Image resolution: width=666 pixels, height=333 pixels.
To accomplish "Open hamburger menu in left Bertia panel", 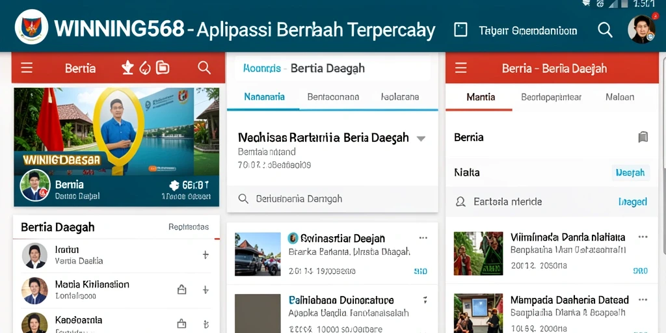I will tap(27, 68).
